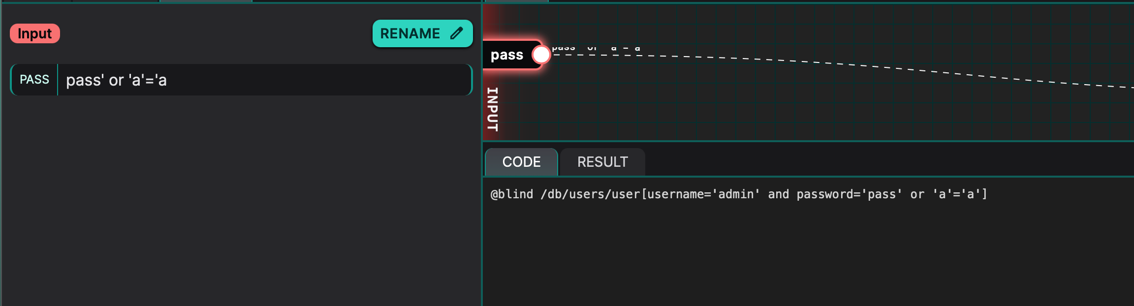Switch to the CODE tab
Screen dimensions: 1134x306
tap(521, 162)
